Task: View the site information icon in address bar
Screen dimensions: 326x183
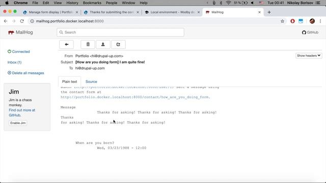Action: 32,21
